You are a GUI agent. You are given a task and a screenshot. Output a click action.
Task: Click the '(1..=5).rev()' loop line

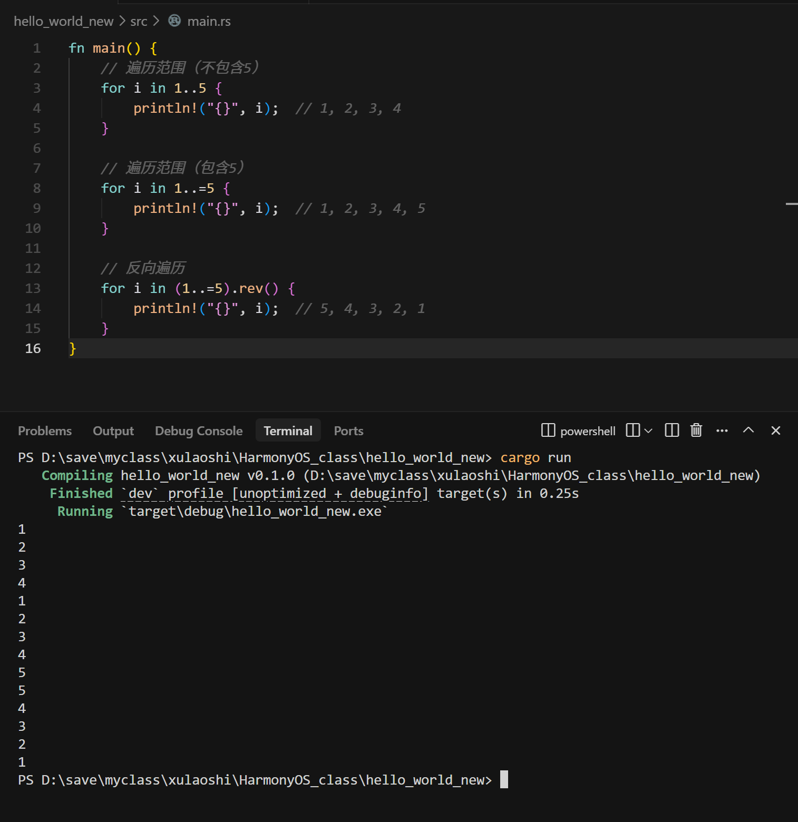[x=198, y=288]
